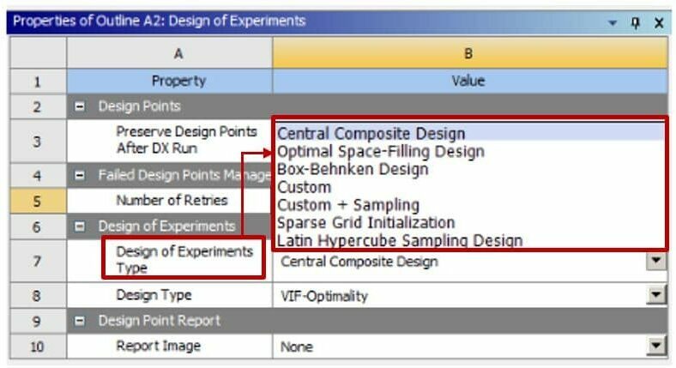Collapse the Design Point Report section

click(78, 321)
